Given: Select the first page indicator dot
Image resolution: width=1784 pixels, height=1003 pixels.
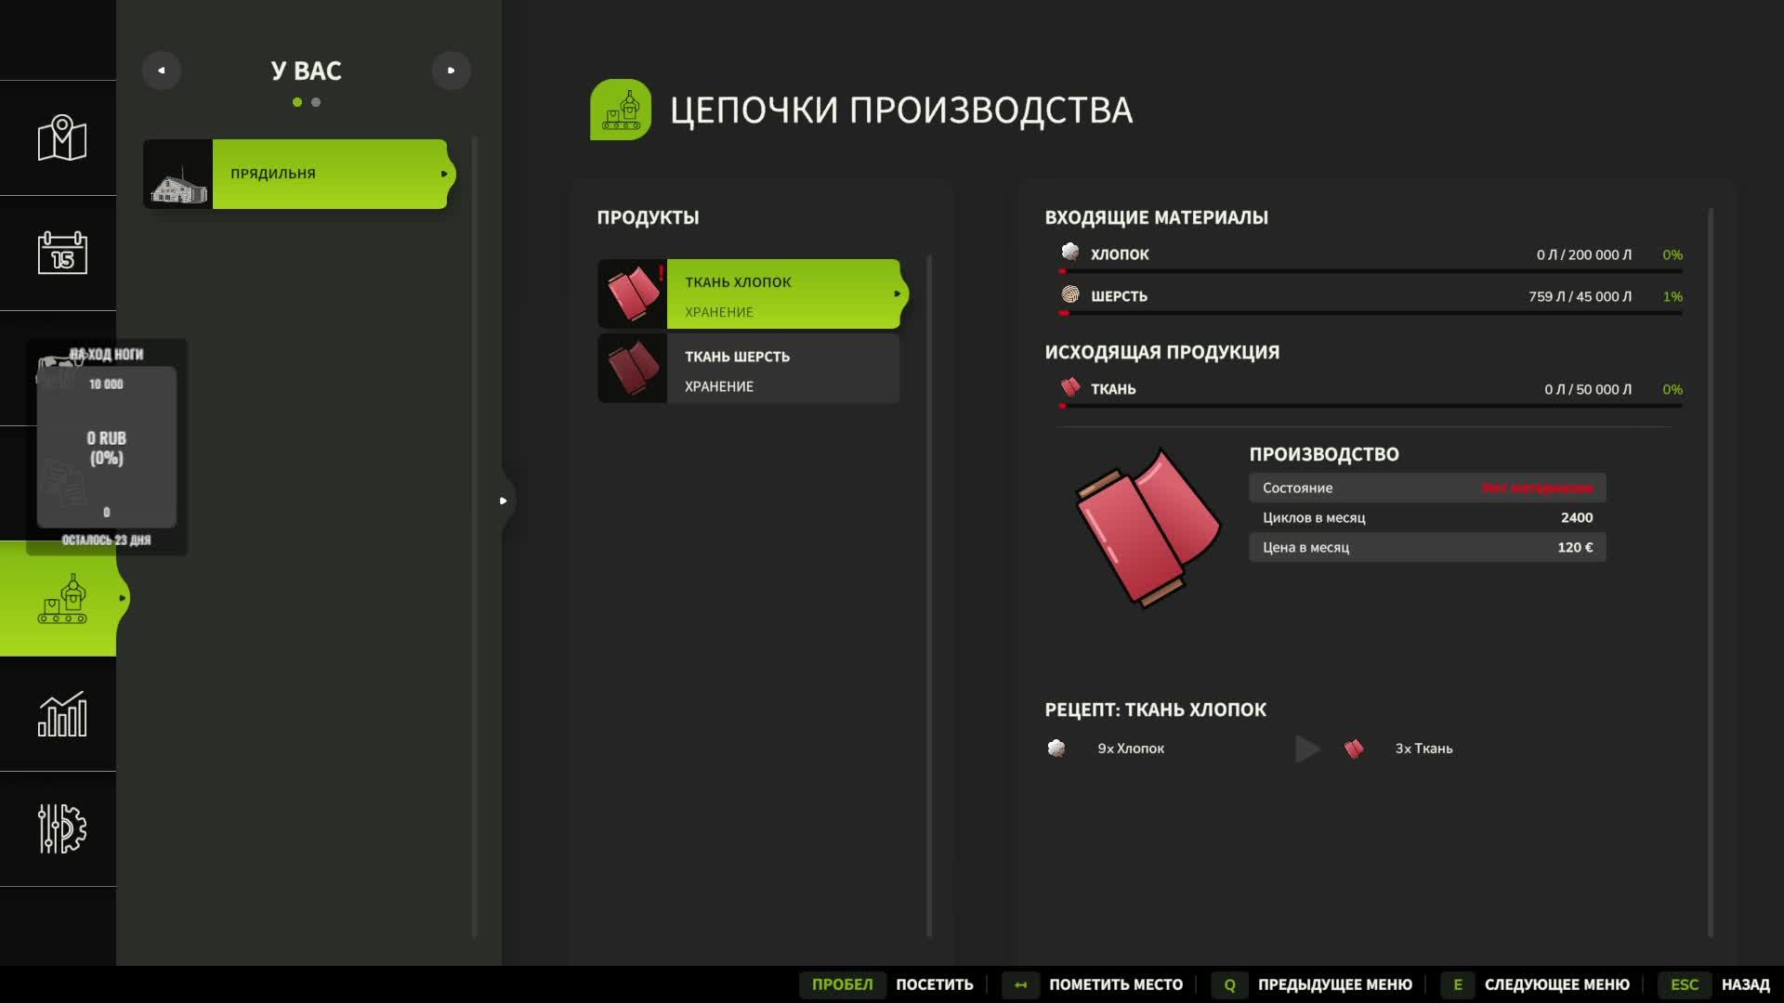Looking at the screenshot, I should coord(297,102).
